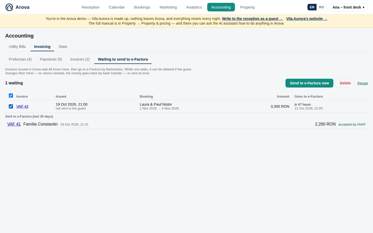The height and width of the screenshot is (233, 373).
Task: Open the Ana – front desk dropdown
Action: coord(348,7)
